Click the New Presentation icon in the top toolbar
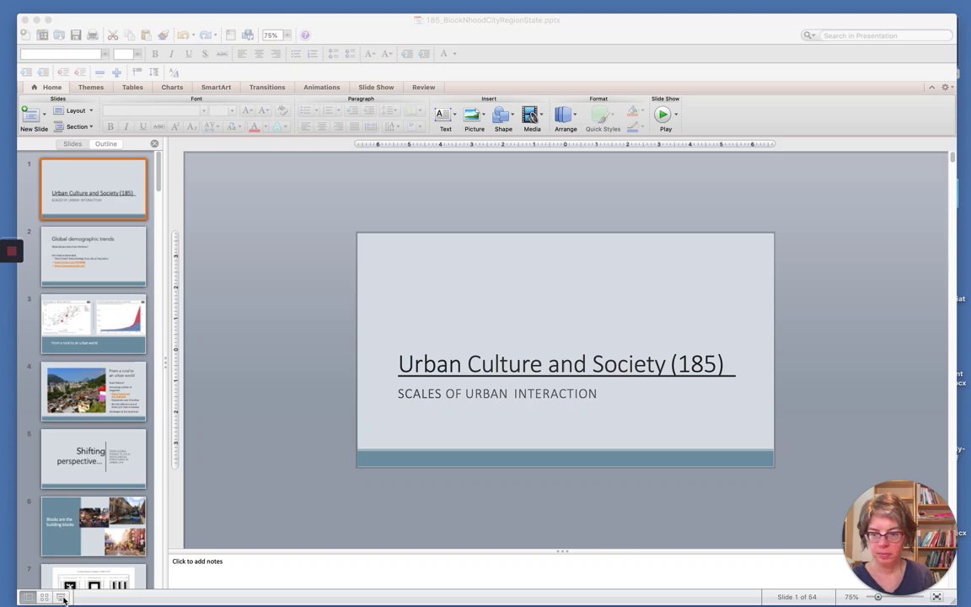Viewport: 971px width, 607px height. 25,35
